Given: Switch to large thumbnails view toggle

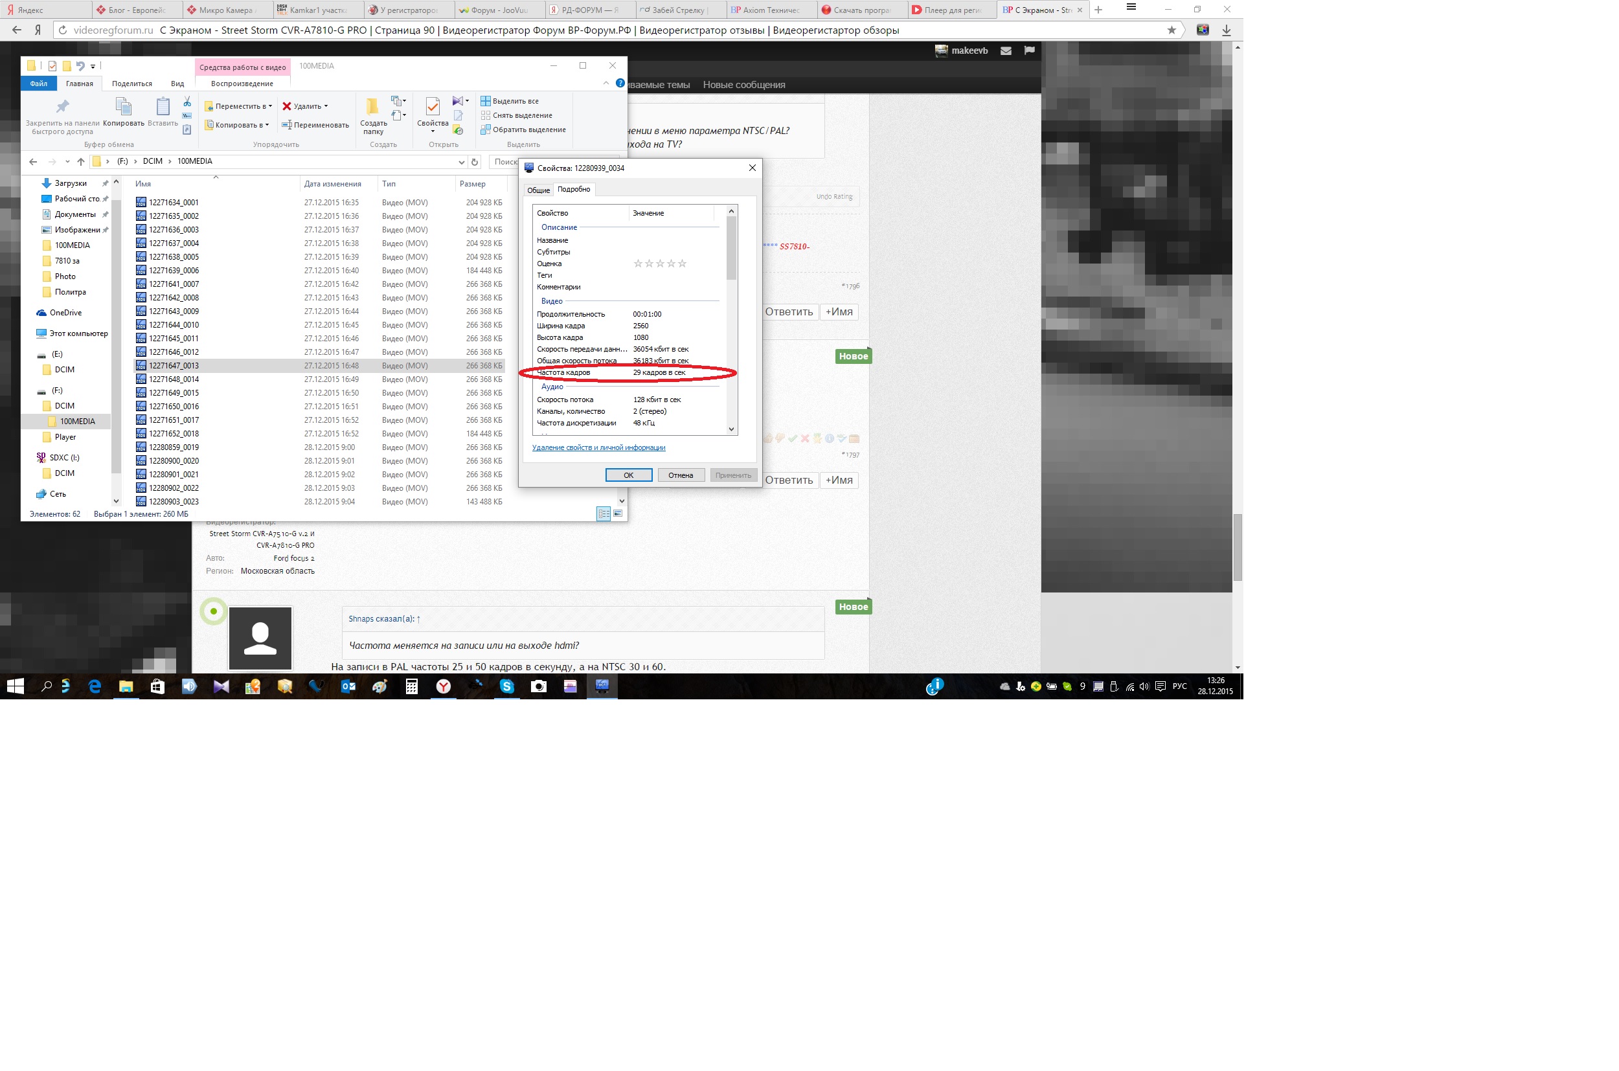Looking at the screenshot, I should (x=618, y=513).
